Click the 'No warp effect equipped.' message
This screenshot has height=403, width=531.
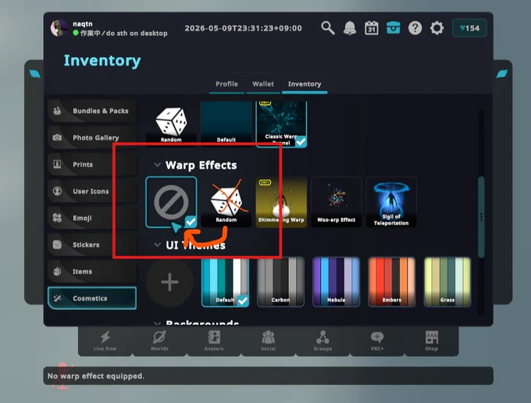click(96, 376)
